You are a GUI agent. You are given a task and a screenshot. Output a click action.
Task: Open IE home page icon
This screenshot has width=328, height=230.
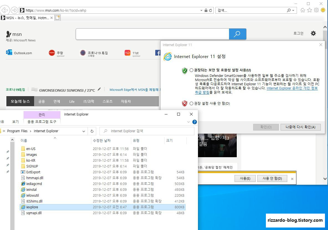click(x=302, y=10)
